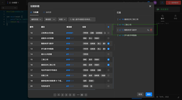Uncheck problem 16 最接近的三数之和
Screen dimensions: 182x100
(108, 65)
